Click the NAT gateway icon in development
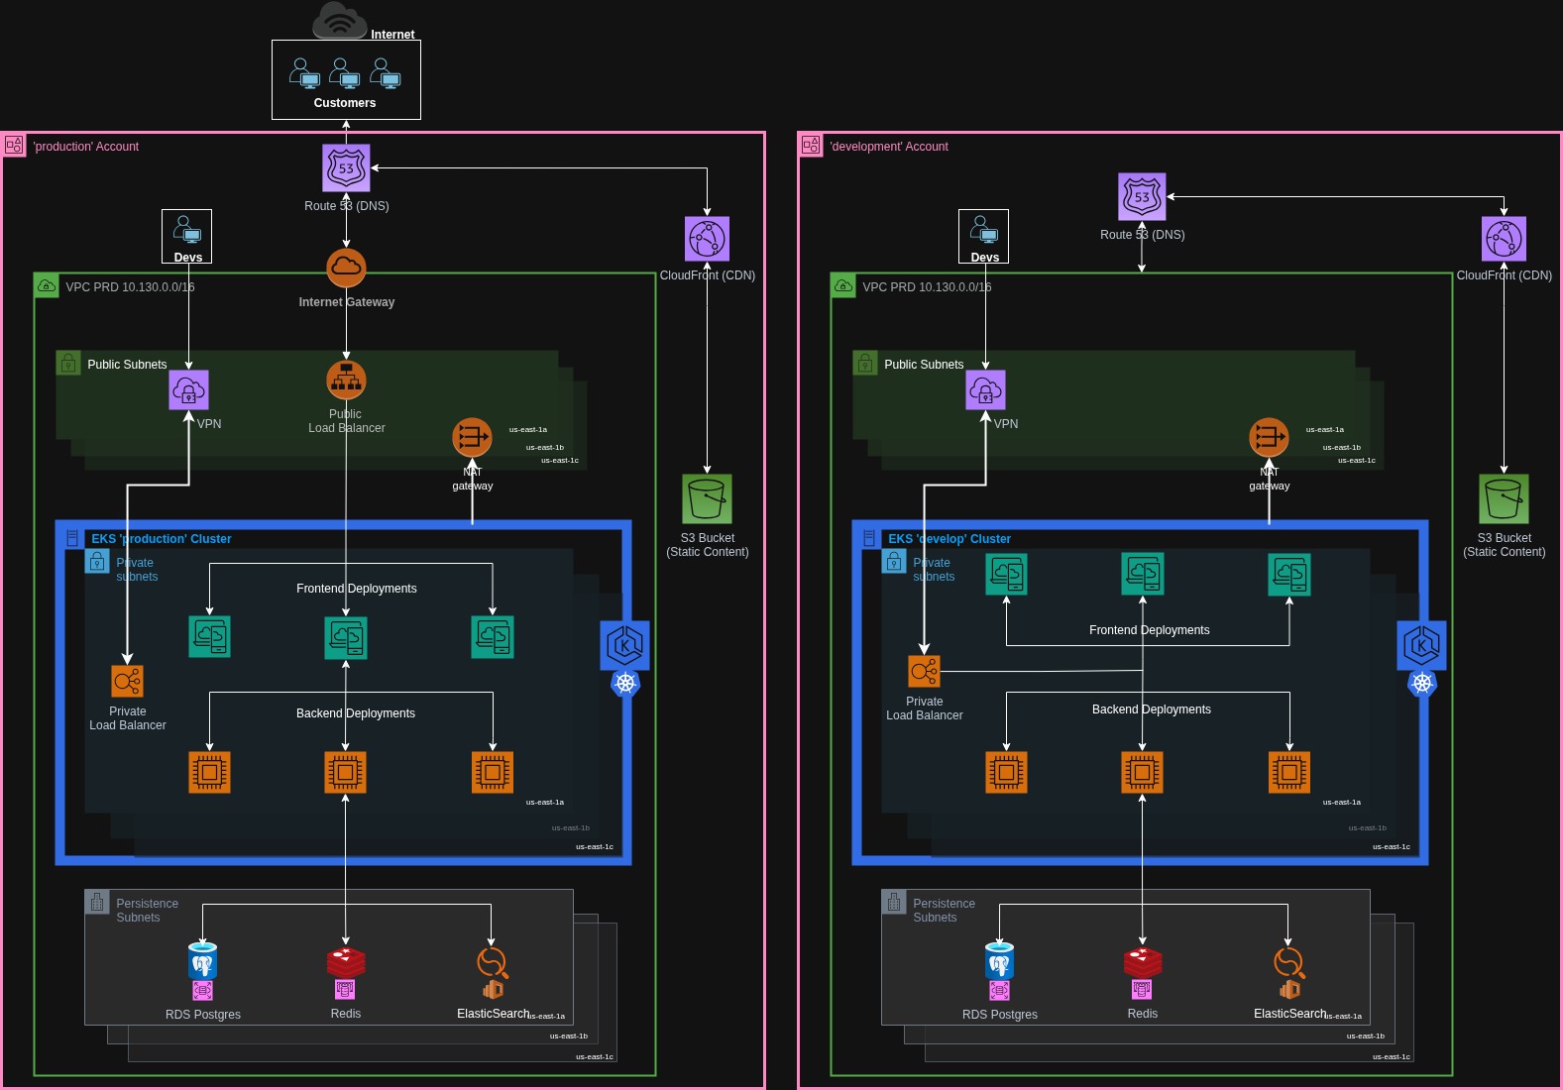The image size is (1563, 1090). (x=1269, y=437)
